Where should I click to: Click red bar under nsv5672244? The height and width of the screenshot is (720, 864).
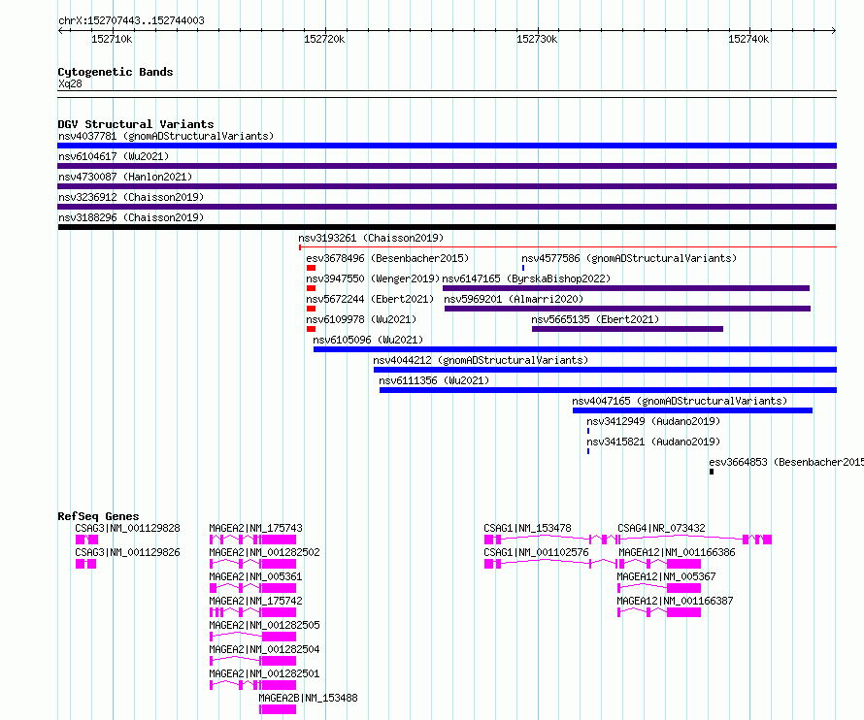pyautogui.click(x=311, y=309)
